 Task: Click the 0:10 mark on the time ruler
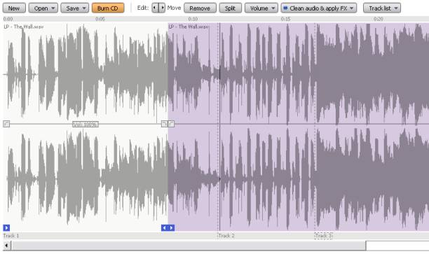(x=193, y=19)
